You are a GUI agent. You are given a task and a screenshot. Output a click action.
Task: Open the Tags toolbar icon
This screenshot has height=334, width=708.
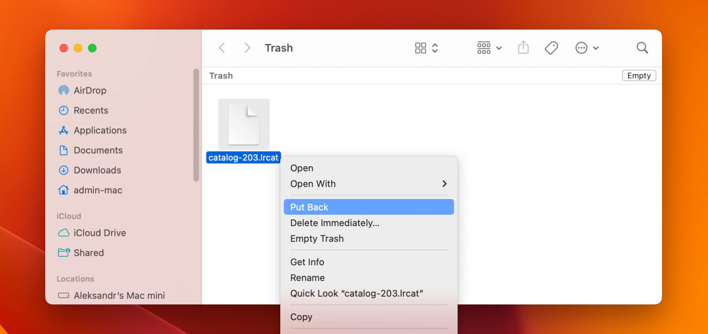pyautogui.click(x=551, y=48)
